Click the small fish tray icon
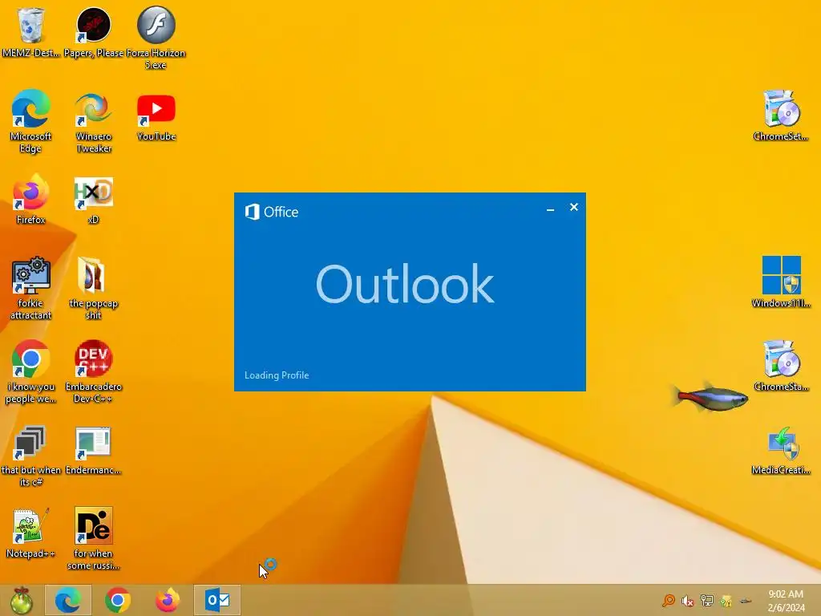Image resolution: width=821 pixels, height=616 pixels. 746,601
